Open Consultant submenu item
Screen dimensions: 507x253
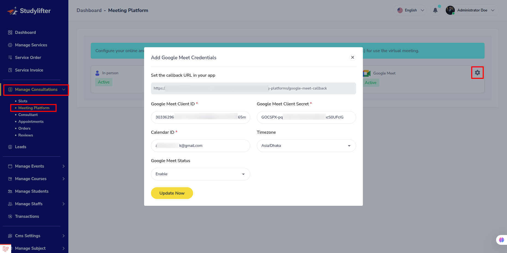point(28,115)
